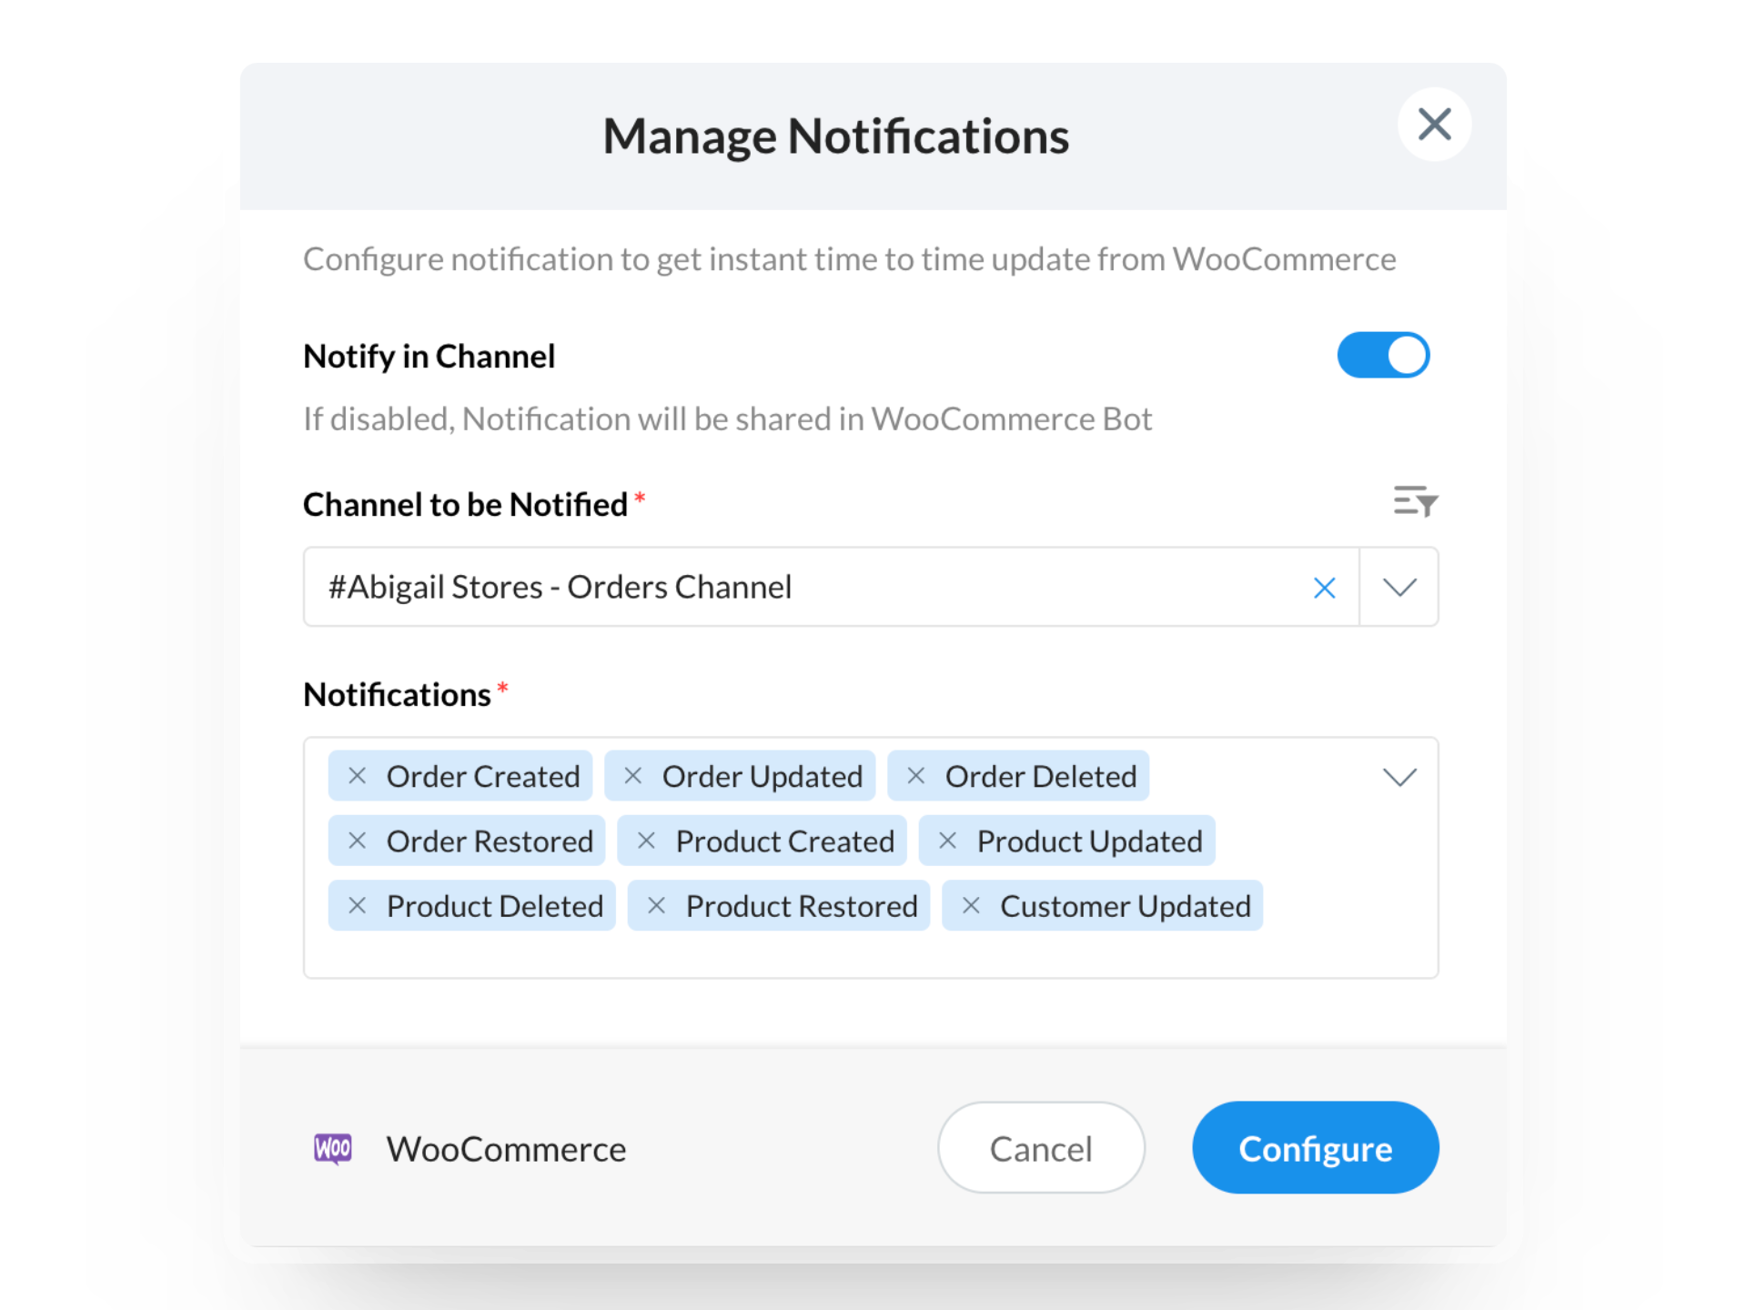This screenshot has height=1310, width=1747.
Task: Expand the Channel to be Notified dropdown
Action: point(1399,588)
